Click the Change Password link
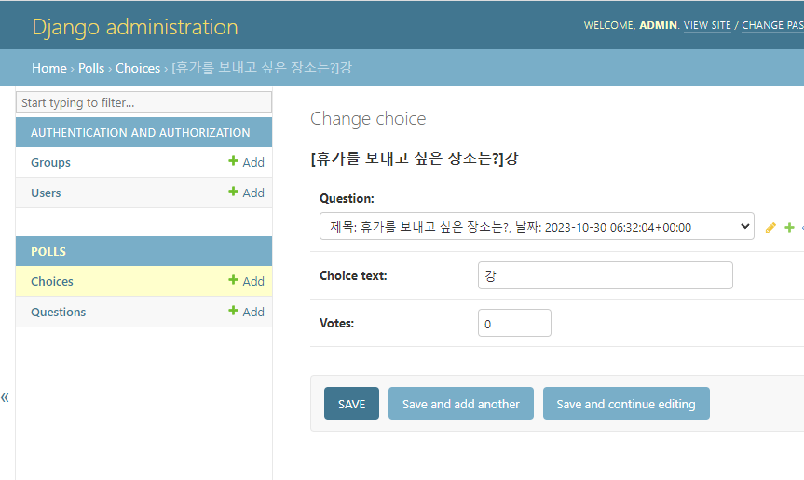Screen dimensions: 804x480 (772, 25)
